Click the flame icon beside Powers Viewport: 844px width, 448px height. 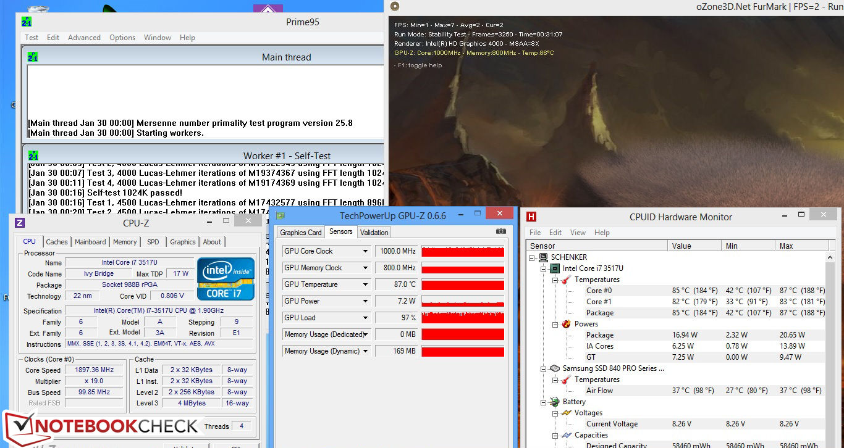pyautogui.click(x=566, y=324)
